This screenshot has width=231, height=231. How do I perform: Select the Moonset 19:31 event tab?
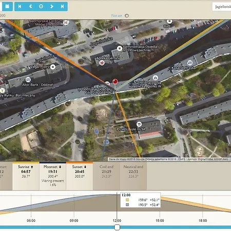pyautogui.click(x=53, y=176)
